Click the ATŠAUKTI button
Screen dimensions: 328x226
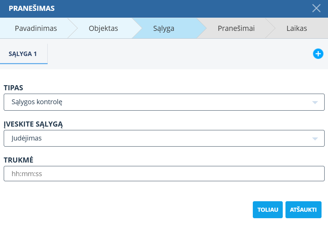click(x=303, y=210)
